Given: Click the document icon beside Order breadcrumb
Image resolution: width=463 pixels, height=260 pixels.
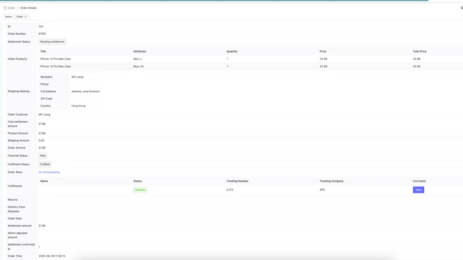Looking at the screenshot, I should (x=5, y=8).
